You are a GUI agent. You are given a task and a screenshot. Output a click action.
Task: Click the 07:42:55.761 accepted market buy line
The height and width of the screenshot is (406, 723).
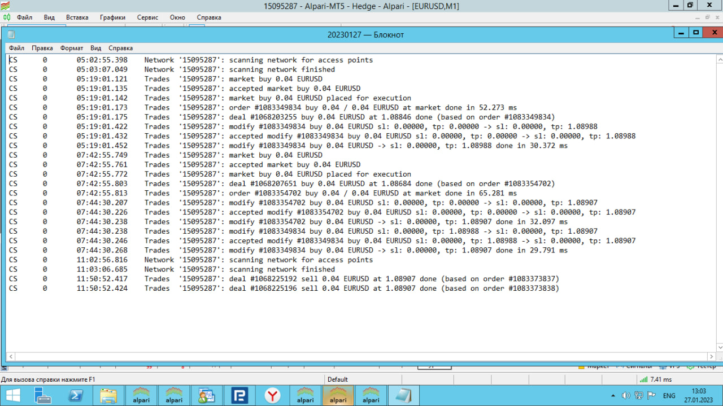pos(185,164)
